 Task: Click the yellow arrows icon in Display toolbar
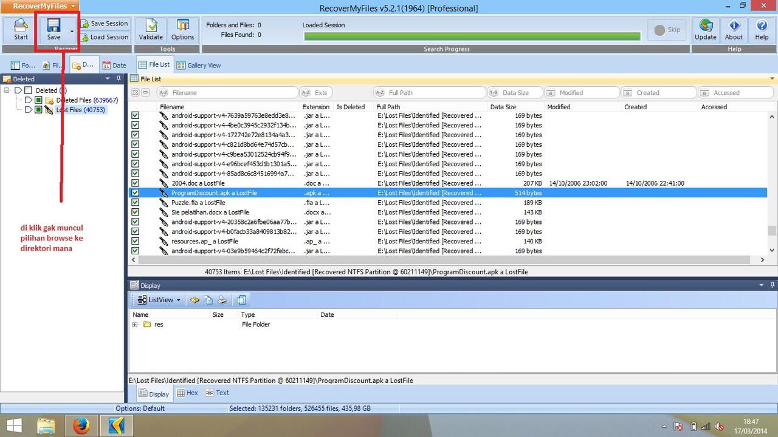[195, 300]
